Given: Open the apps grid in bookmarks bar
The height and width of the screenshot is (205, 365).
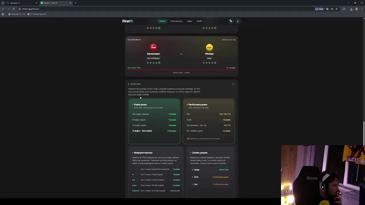Looking at the screenshot, I should tap(3, 14).
